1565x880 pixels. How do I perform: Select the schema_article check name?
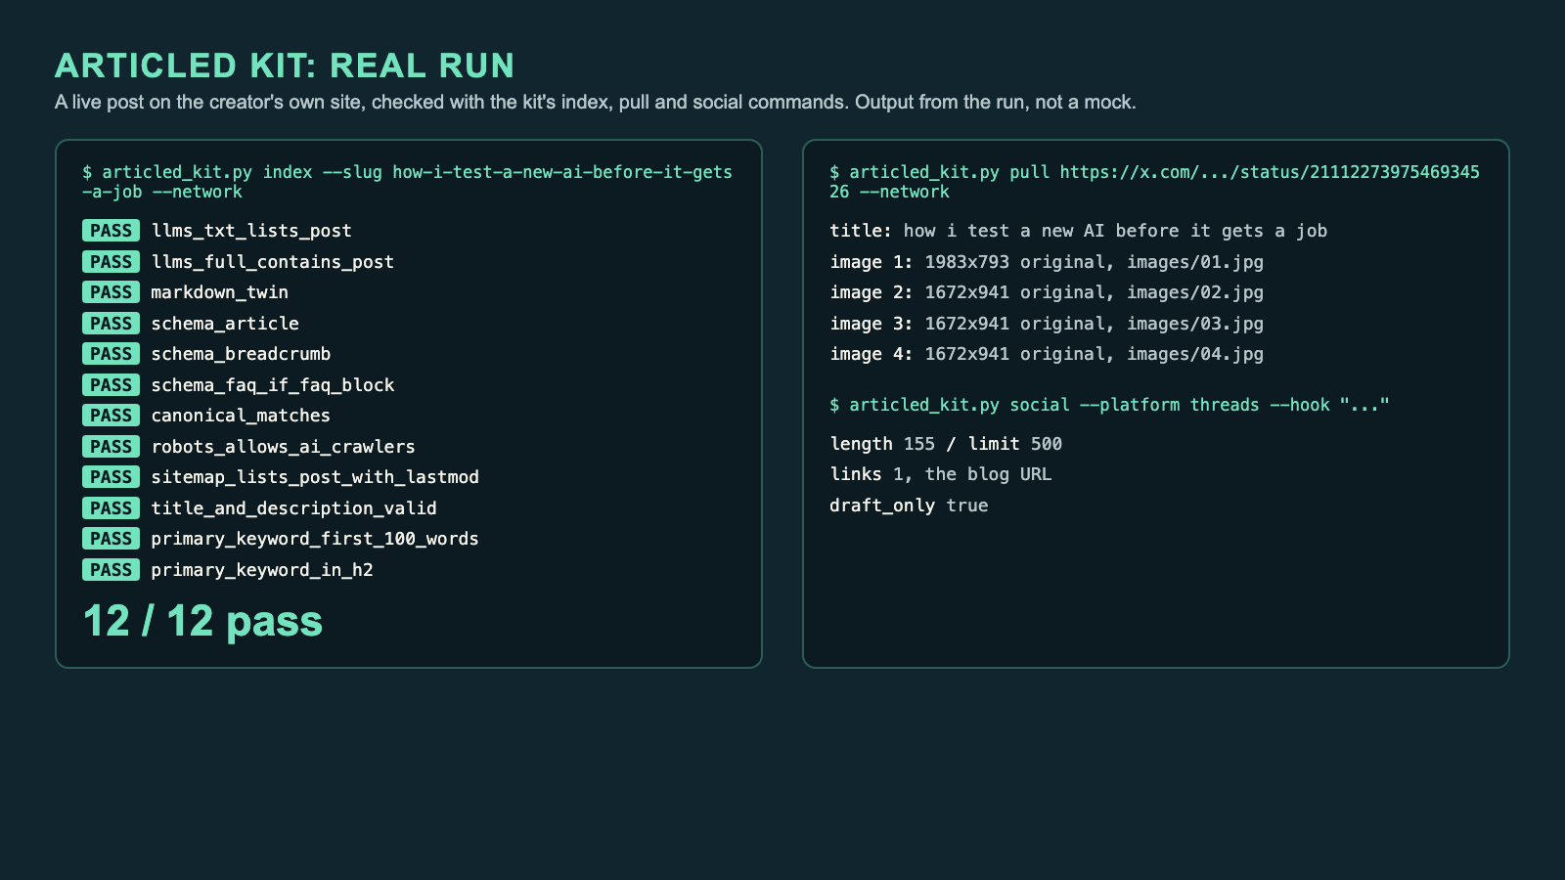[225, 324]
